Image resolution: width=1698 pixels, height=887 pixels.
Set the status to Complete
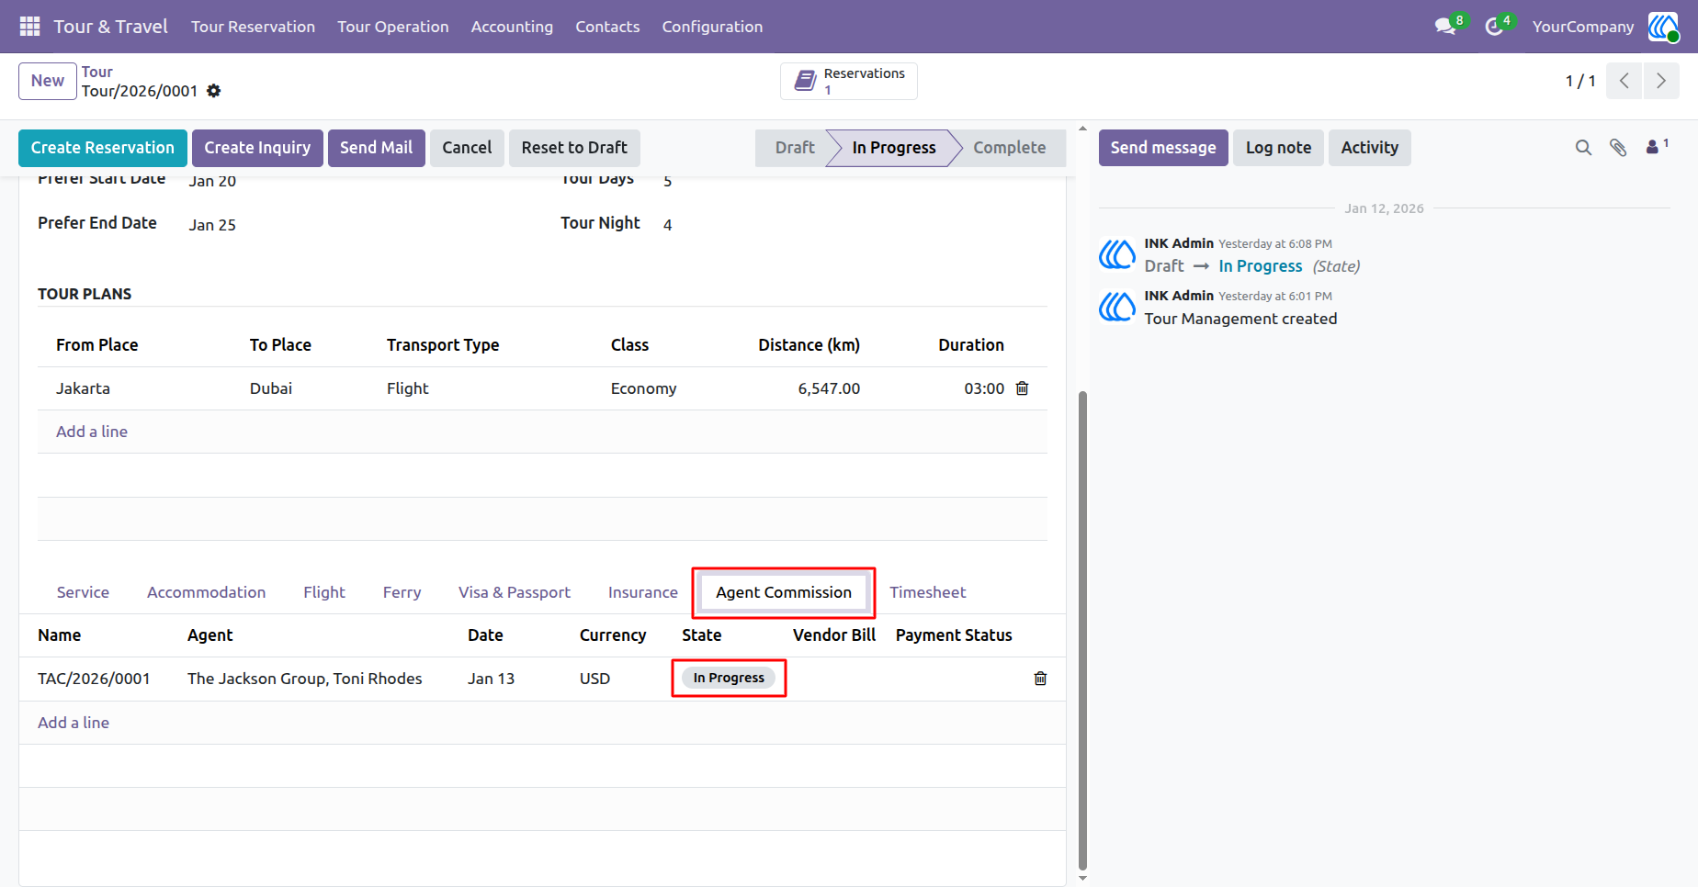coord(1009,148)
